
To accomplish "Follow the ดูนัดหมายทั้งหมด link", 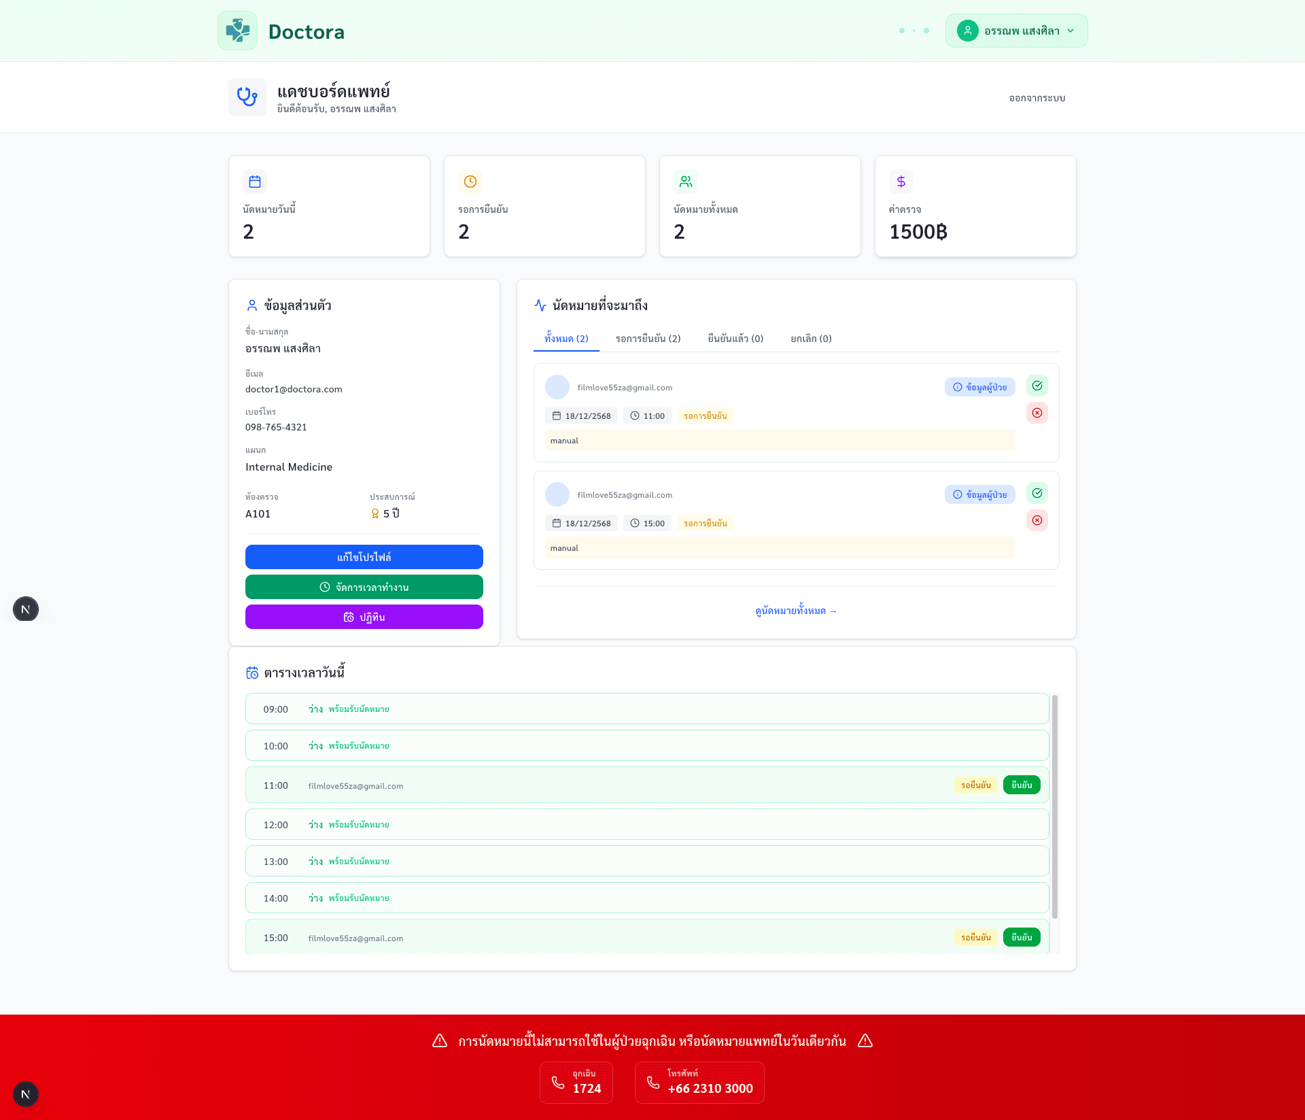I will coord(796,611).
